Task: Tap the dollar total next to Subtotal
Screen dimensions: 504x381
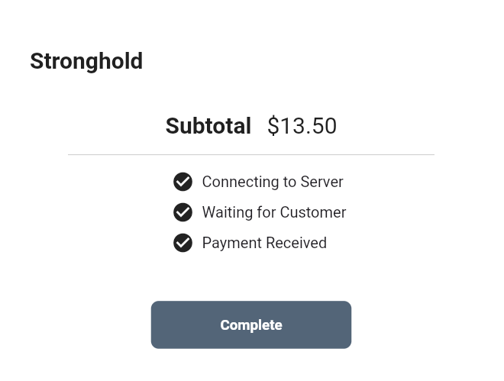Action: (302, 126)
